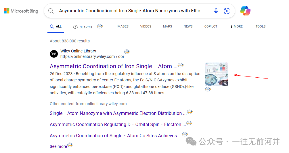Image resolution: width=289 pixels, height=153 pixels.
Task: Open the Copilot colorful icon
Action: point(245,11)
